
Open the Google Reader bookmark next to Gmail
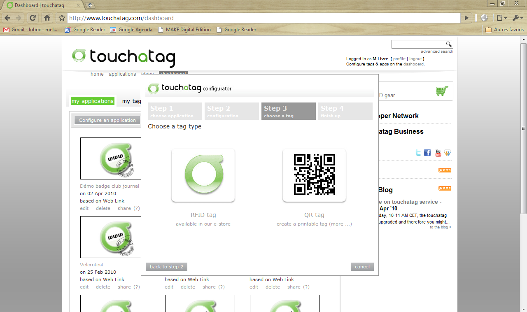[x=85, y=30]
